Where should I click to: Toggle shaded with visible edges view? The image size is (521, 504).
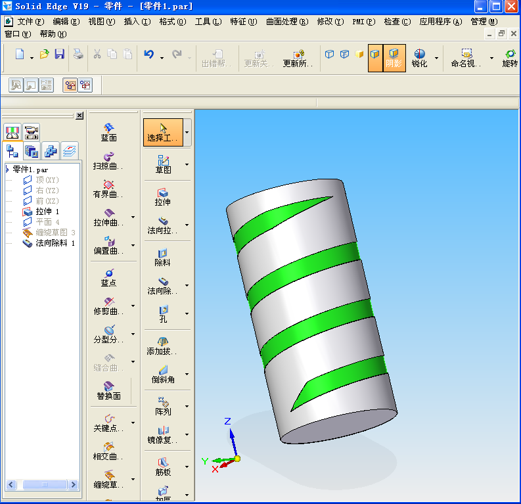pyautogui.click(x=375, y=58)
